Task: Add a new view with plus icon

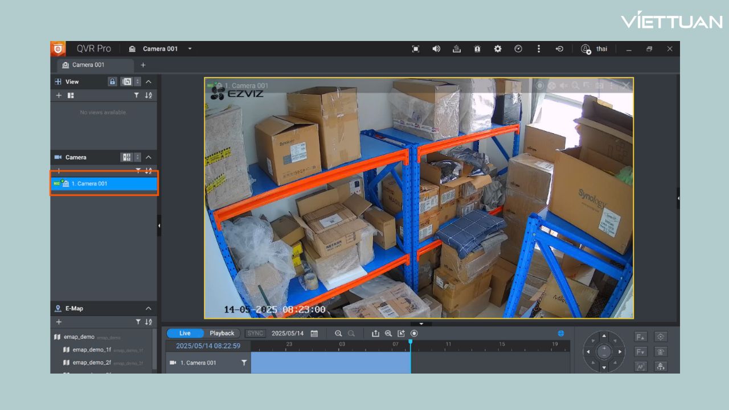Action: 59,95
